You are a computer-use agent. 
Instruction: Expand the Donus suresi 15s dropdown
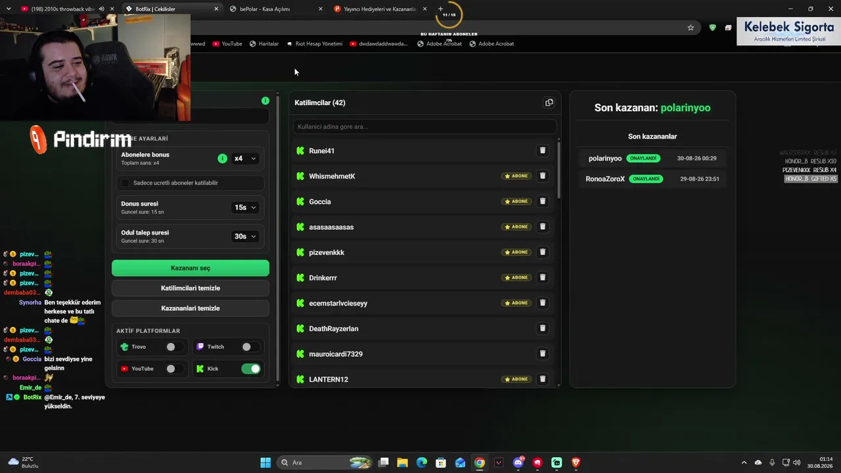[245, 208]
